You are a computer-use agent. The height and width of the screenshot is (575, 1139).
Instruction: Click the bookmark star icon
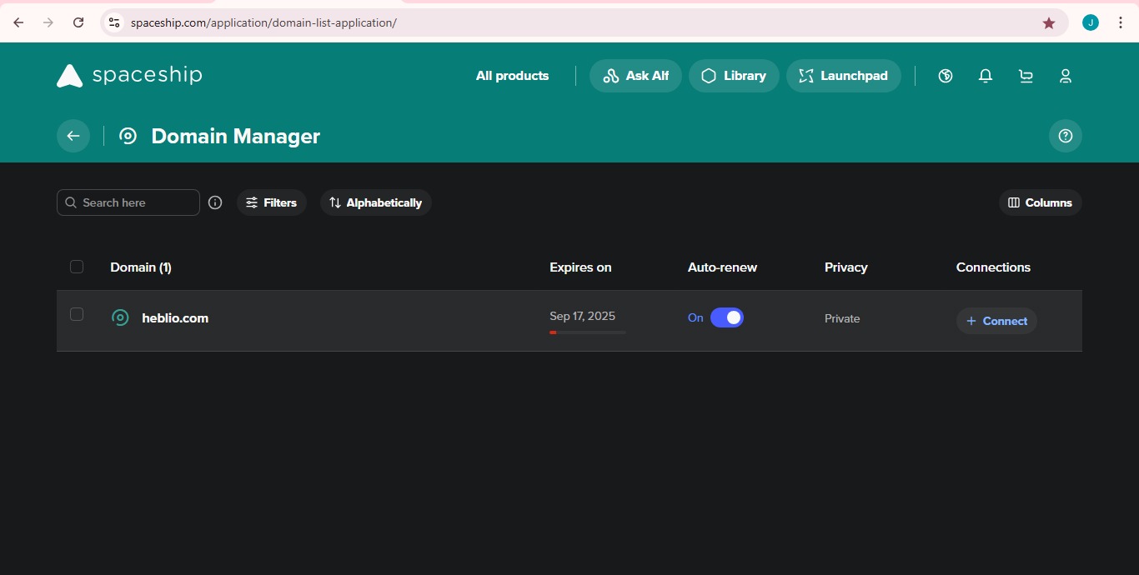click(x=1049, y=22)
